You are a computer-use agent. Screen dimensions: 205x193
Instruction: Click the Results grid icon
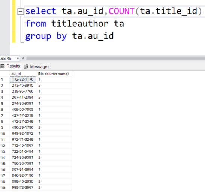coord(3,66)
